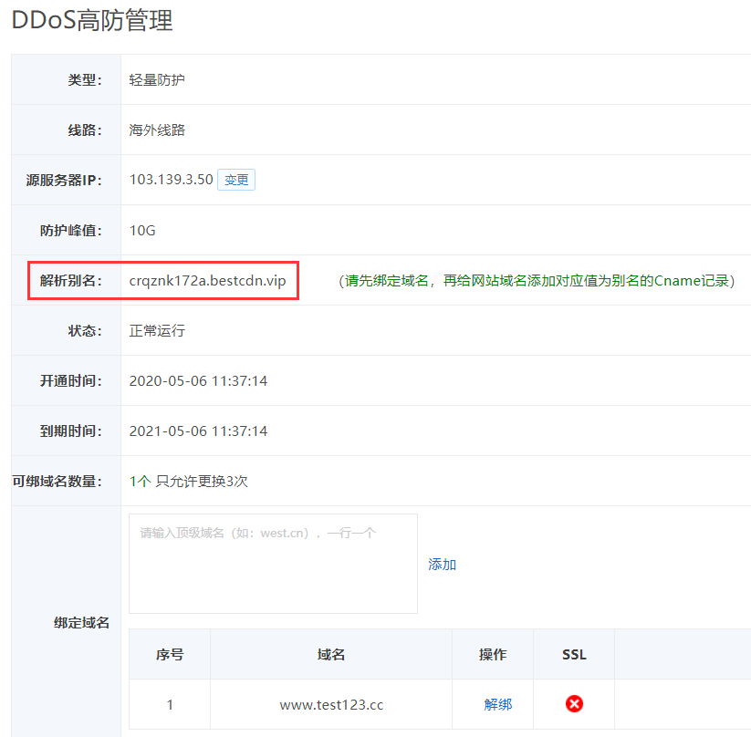Click the expiry time 2021-05-06 11:37:14

click(x=198, y=431)
